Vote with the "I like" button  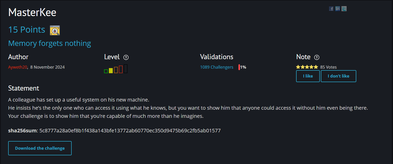[x=308, y=76]
